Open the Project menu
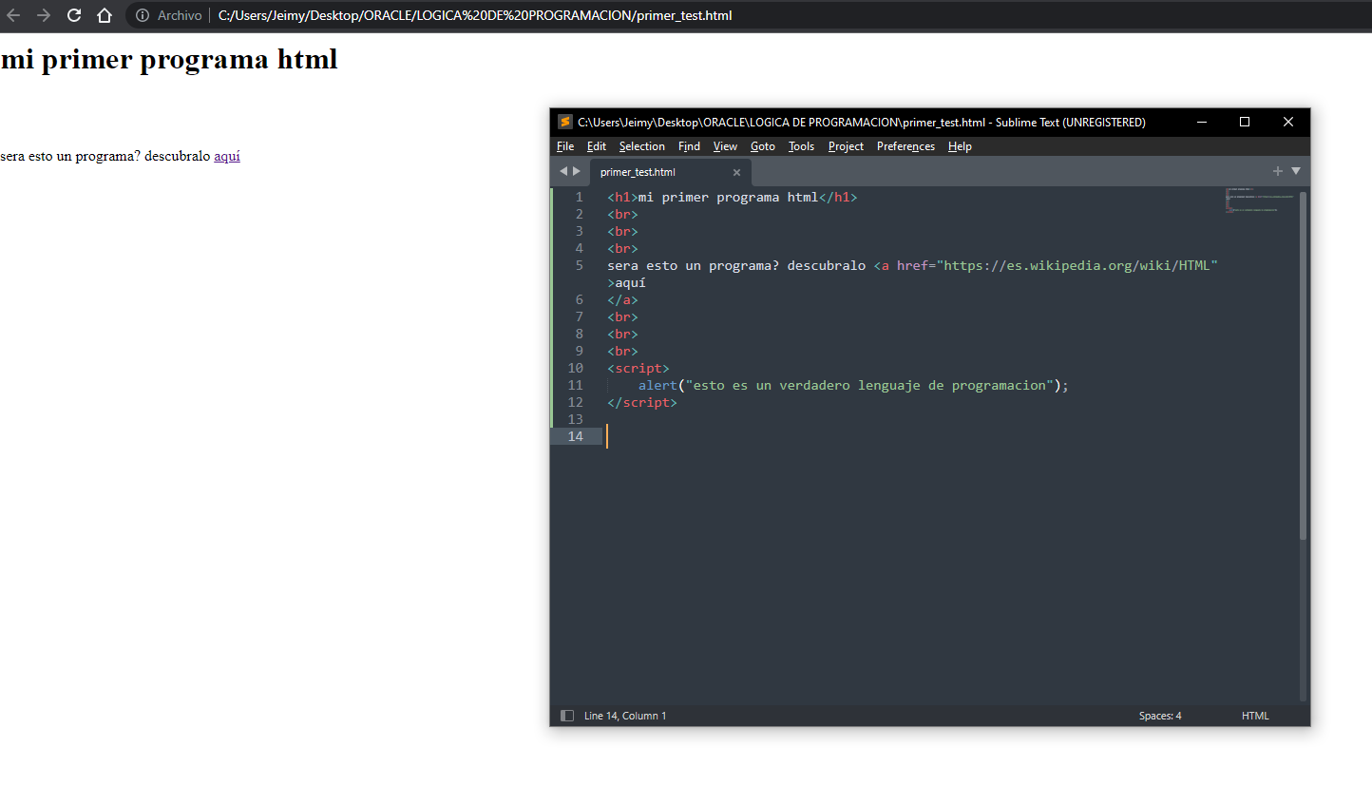Screen dimensions: 1372x805 coord(846,146)
